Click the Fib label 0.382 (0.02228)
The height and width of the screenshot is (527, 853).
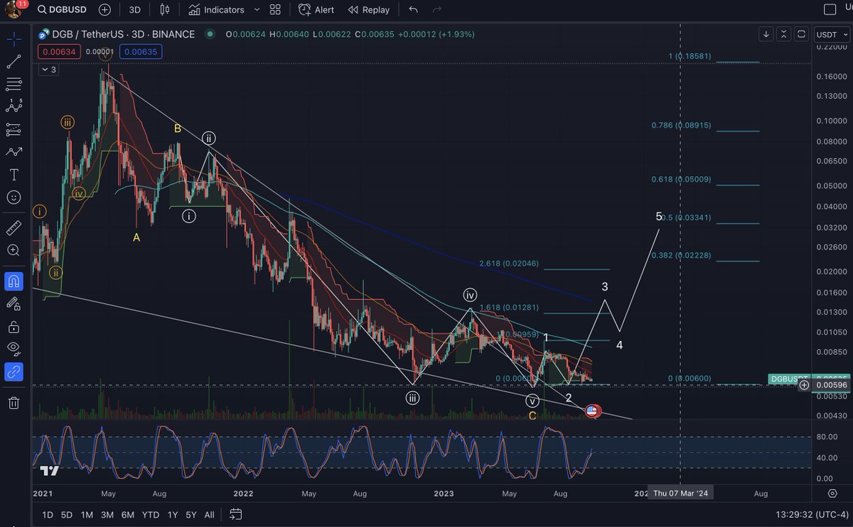pyautogui.click(x=681, y=255)
